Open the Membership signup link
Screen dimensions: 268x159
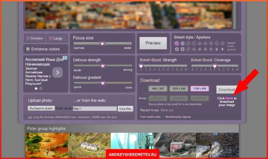tap(178, 117)
